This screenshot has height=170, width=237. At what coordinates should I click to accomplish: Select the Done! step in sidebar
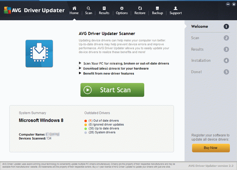[196, 72]
